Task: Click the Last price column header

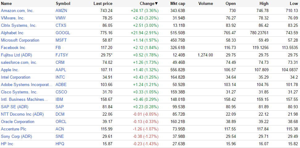Action: [x=103, y=4]
